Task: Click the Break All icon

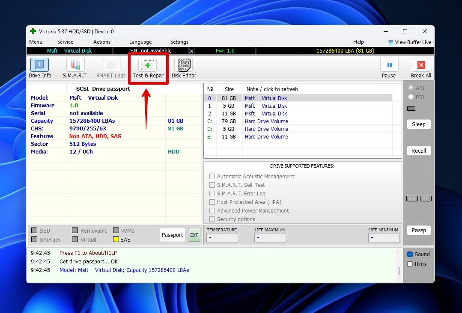Action: (420, 65)
